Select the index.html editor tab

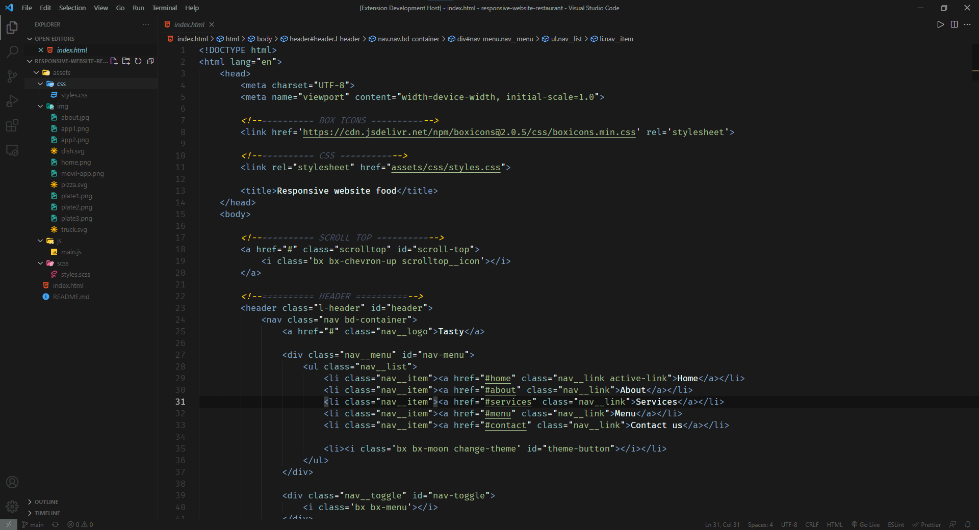[x=189, y=24]
